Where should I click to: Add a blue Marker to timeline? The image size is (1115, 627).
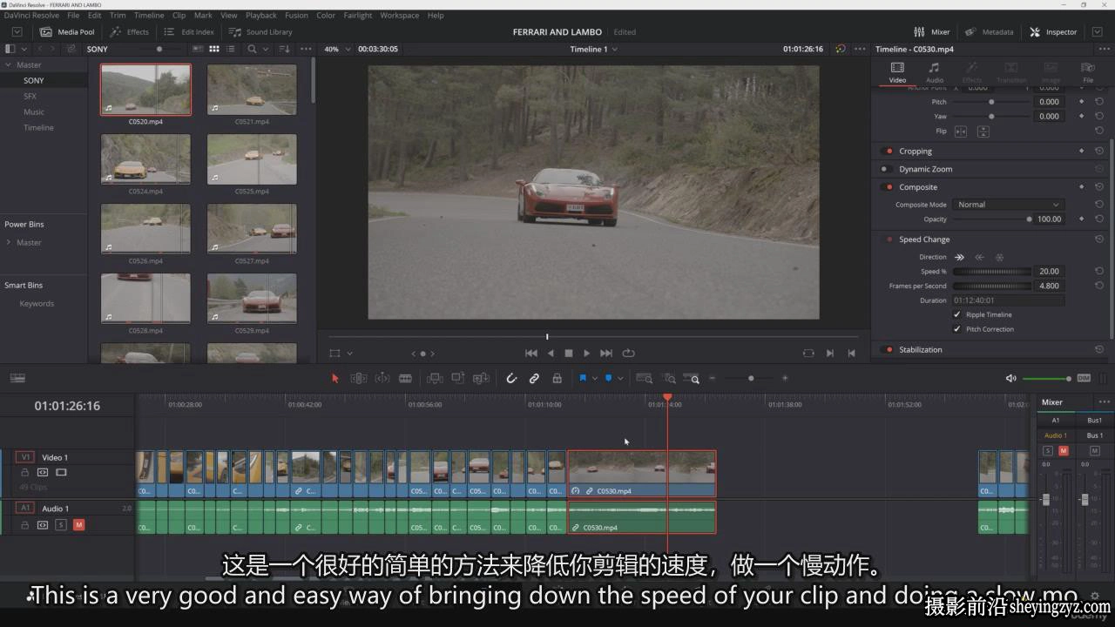click(x=608, y=378)
